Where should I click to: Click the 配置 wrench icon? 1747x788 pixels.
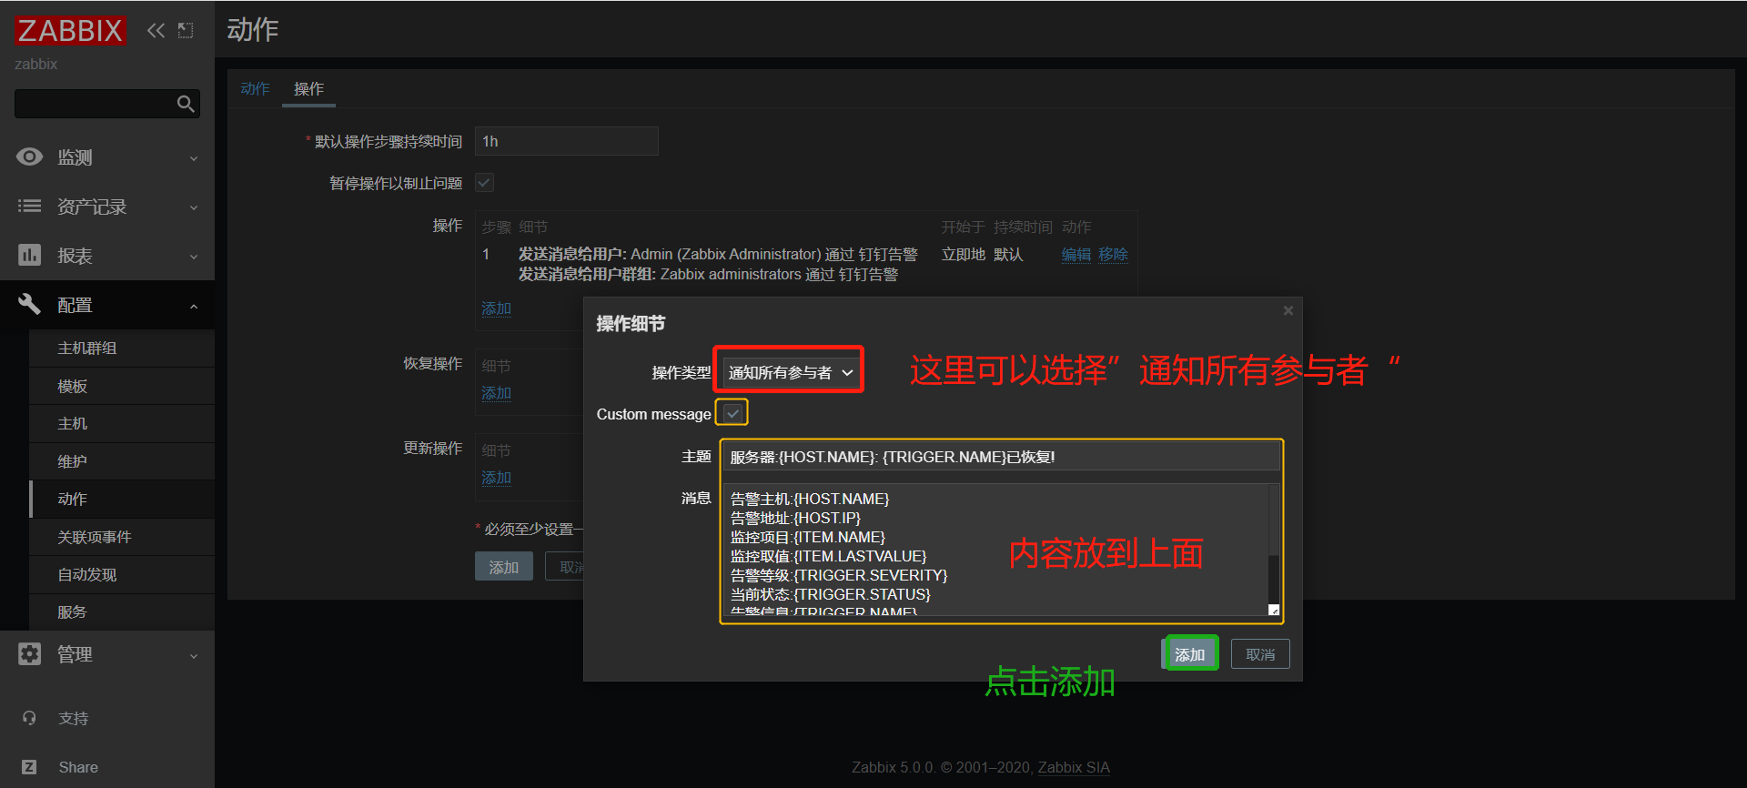pos(29,305)
